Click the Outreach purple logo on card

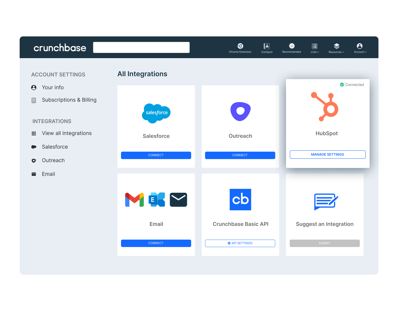(240, 112)
